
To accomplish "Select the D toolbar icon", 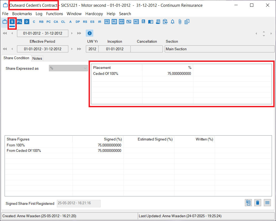I will (x=26, y=22).
